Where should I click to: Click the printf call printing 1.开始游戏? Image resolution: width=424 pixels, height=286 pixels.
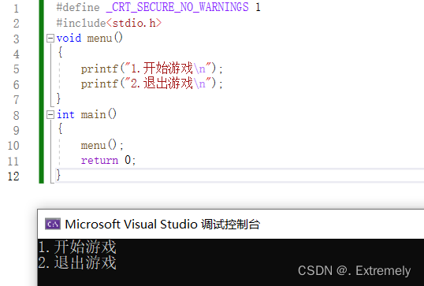(152, 69)
